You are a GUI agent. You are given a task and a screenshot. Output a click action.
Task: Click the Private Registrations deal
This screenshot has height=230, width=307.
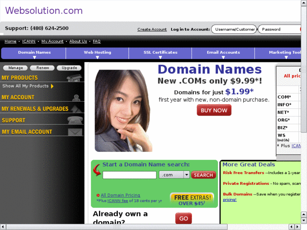point(246,184)
